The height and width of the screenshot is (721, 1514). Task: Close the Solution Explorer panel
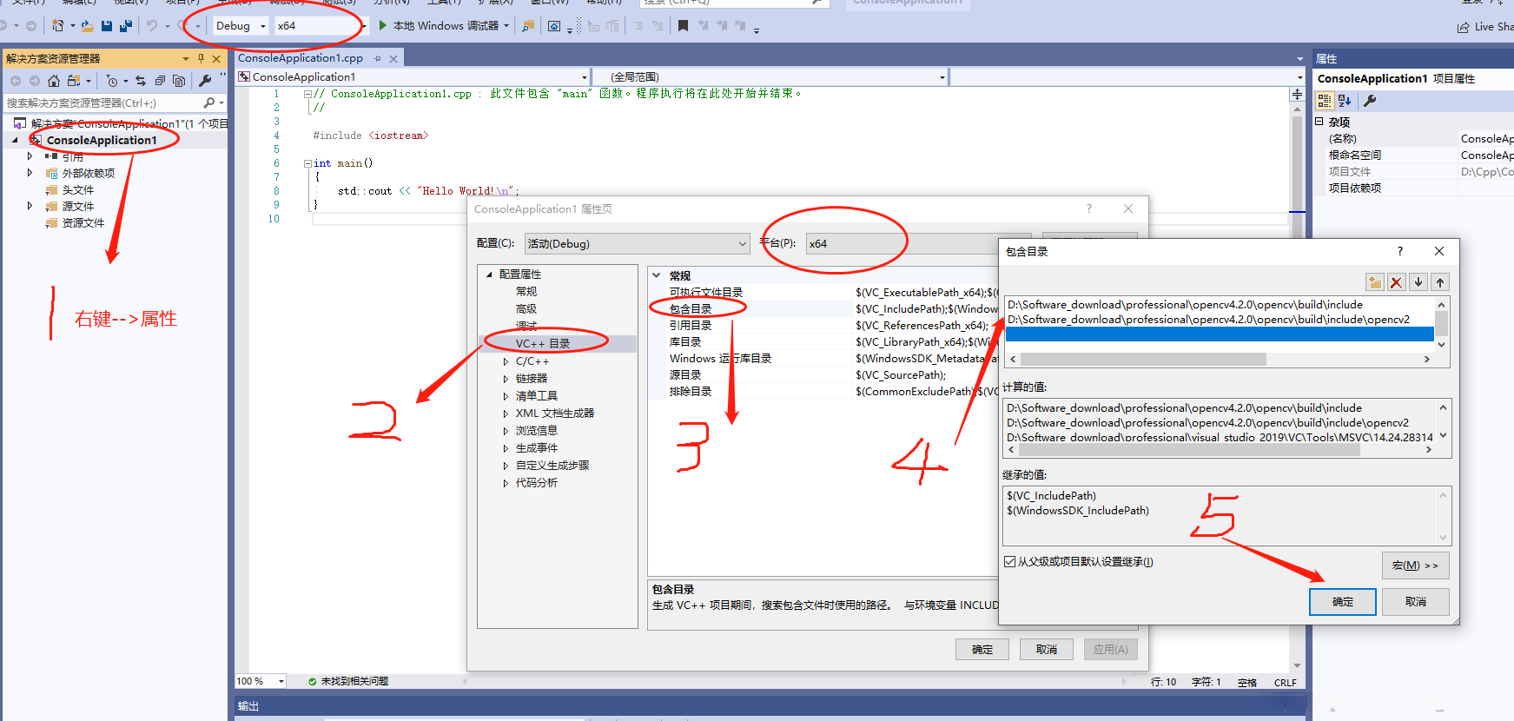[216, 58]
